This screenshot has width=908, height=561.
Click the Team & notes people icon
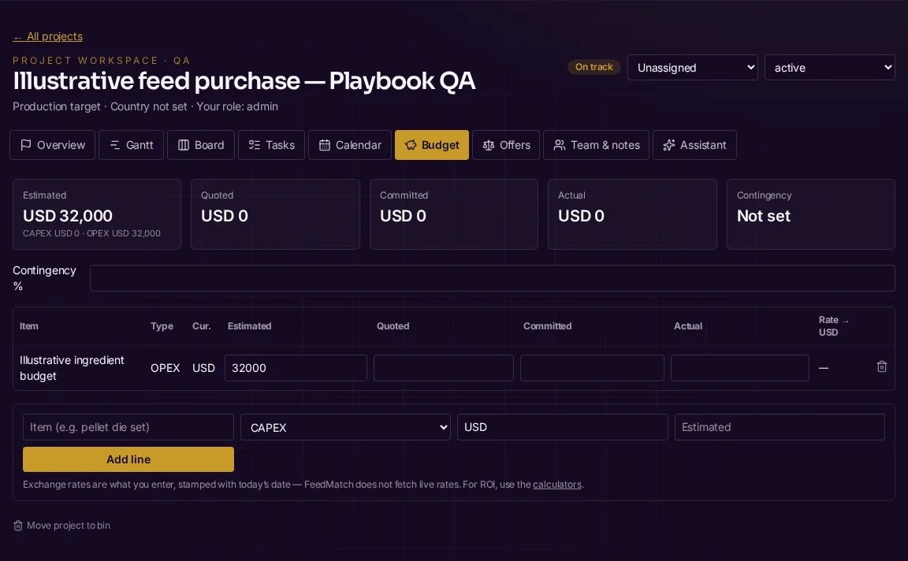pyautogui.click(x=559, y=145)
